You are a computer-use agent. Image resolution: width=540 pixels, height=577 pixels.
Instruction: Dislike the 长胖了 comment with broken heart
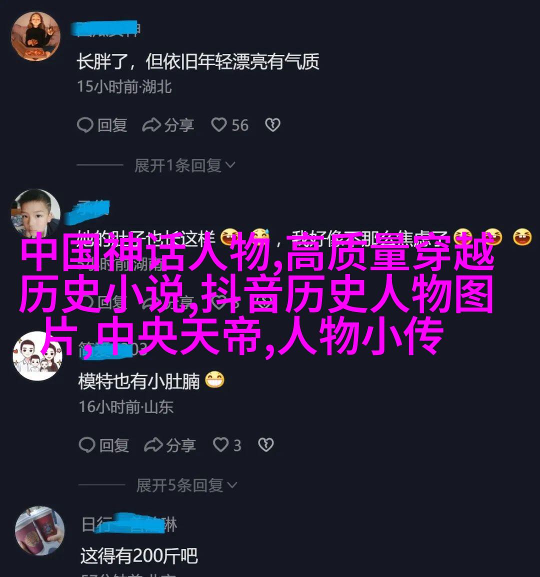(x=273, y=125)
